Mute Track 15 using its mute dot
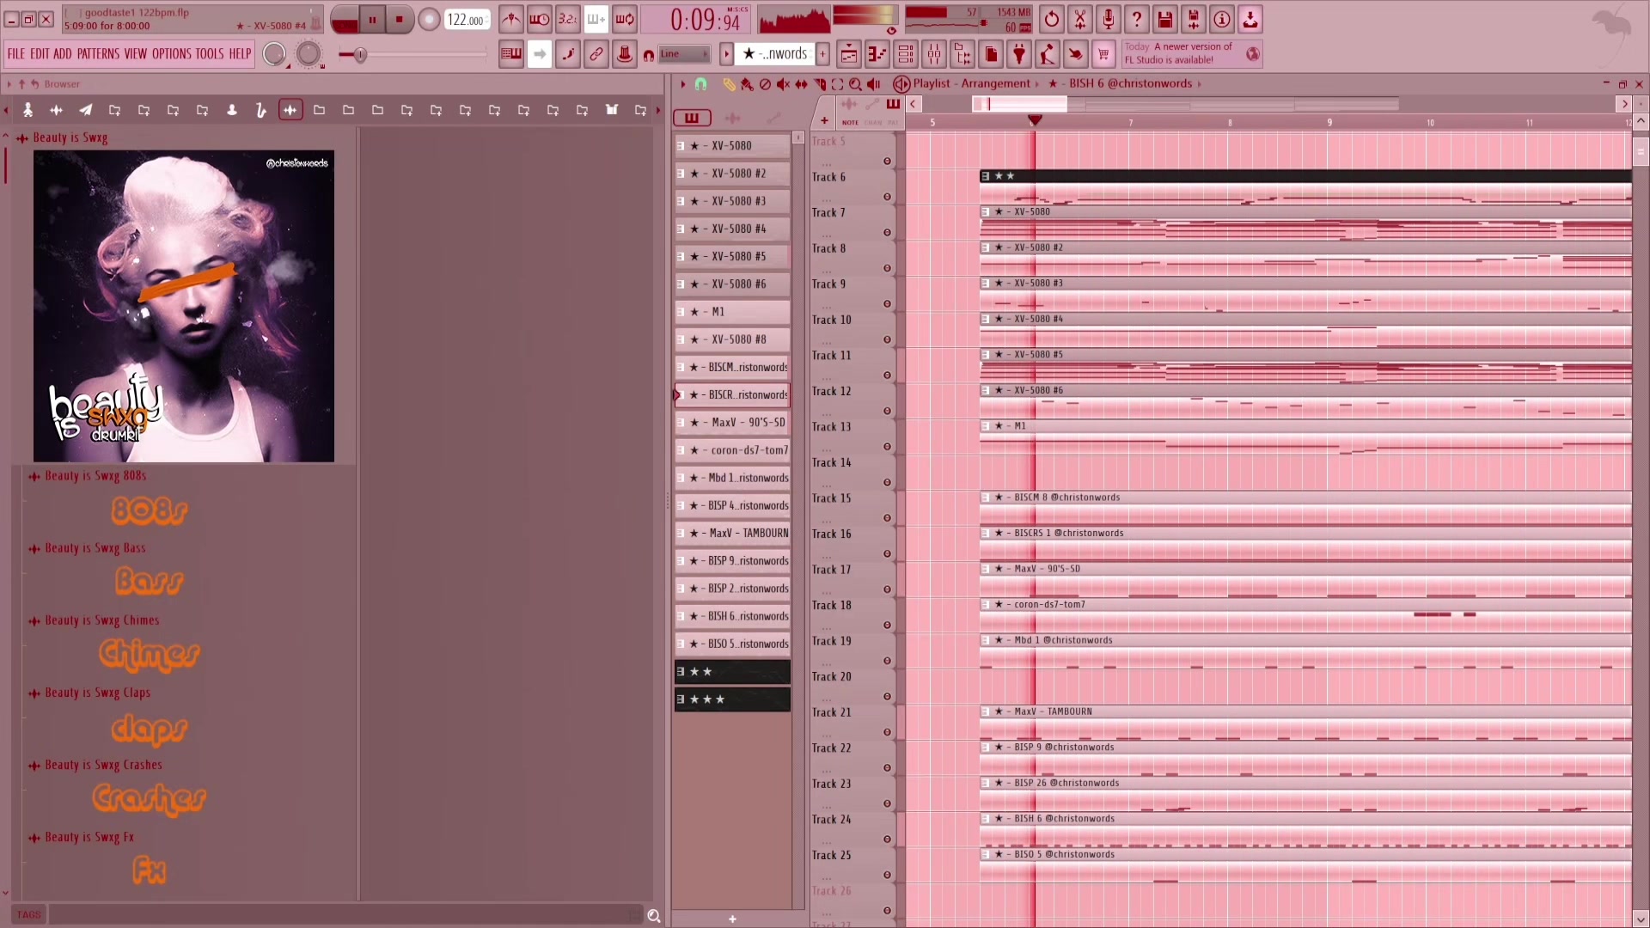The height and width of the screenshot is (928, 1650). click(x=887, y=518)
